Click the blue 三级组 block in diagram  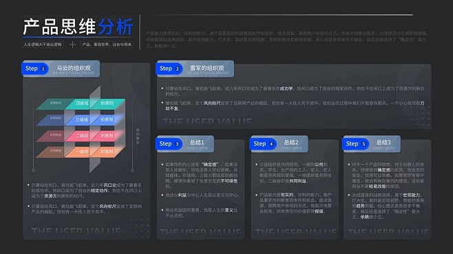(81, 119)
